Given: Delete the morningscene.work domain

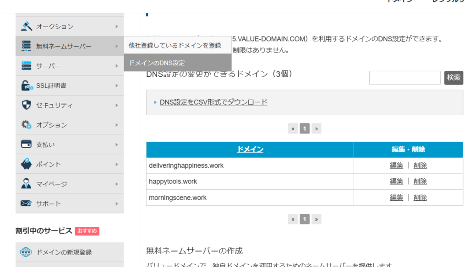Looking at the screenshot, I should pos(420,198).
